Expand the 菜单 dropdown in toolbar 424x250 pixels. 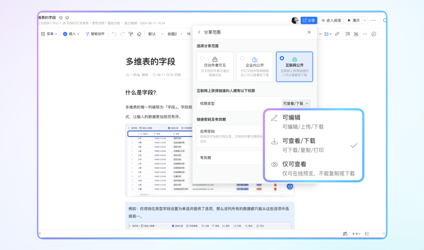click(48, 34)
